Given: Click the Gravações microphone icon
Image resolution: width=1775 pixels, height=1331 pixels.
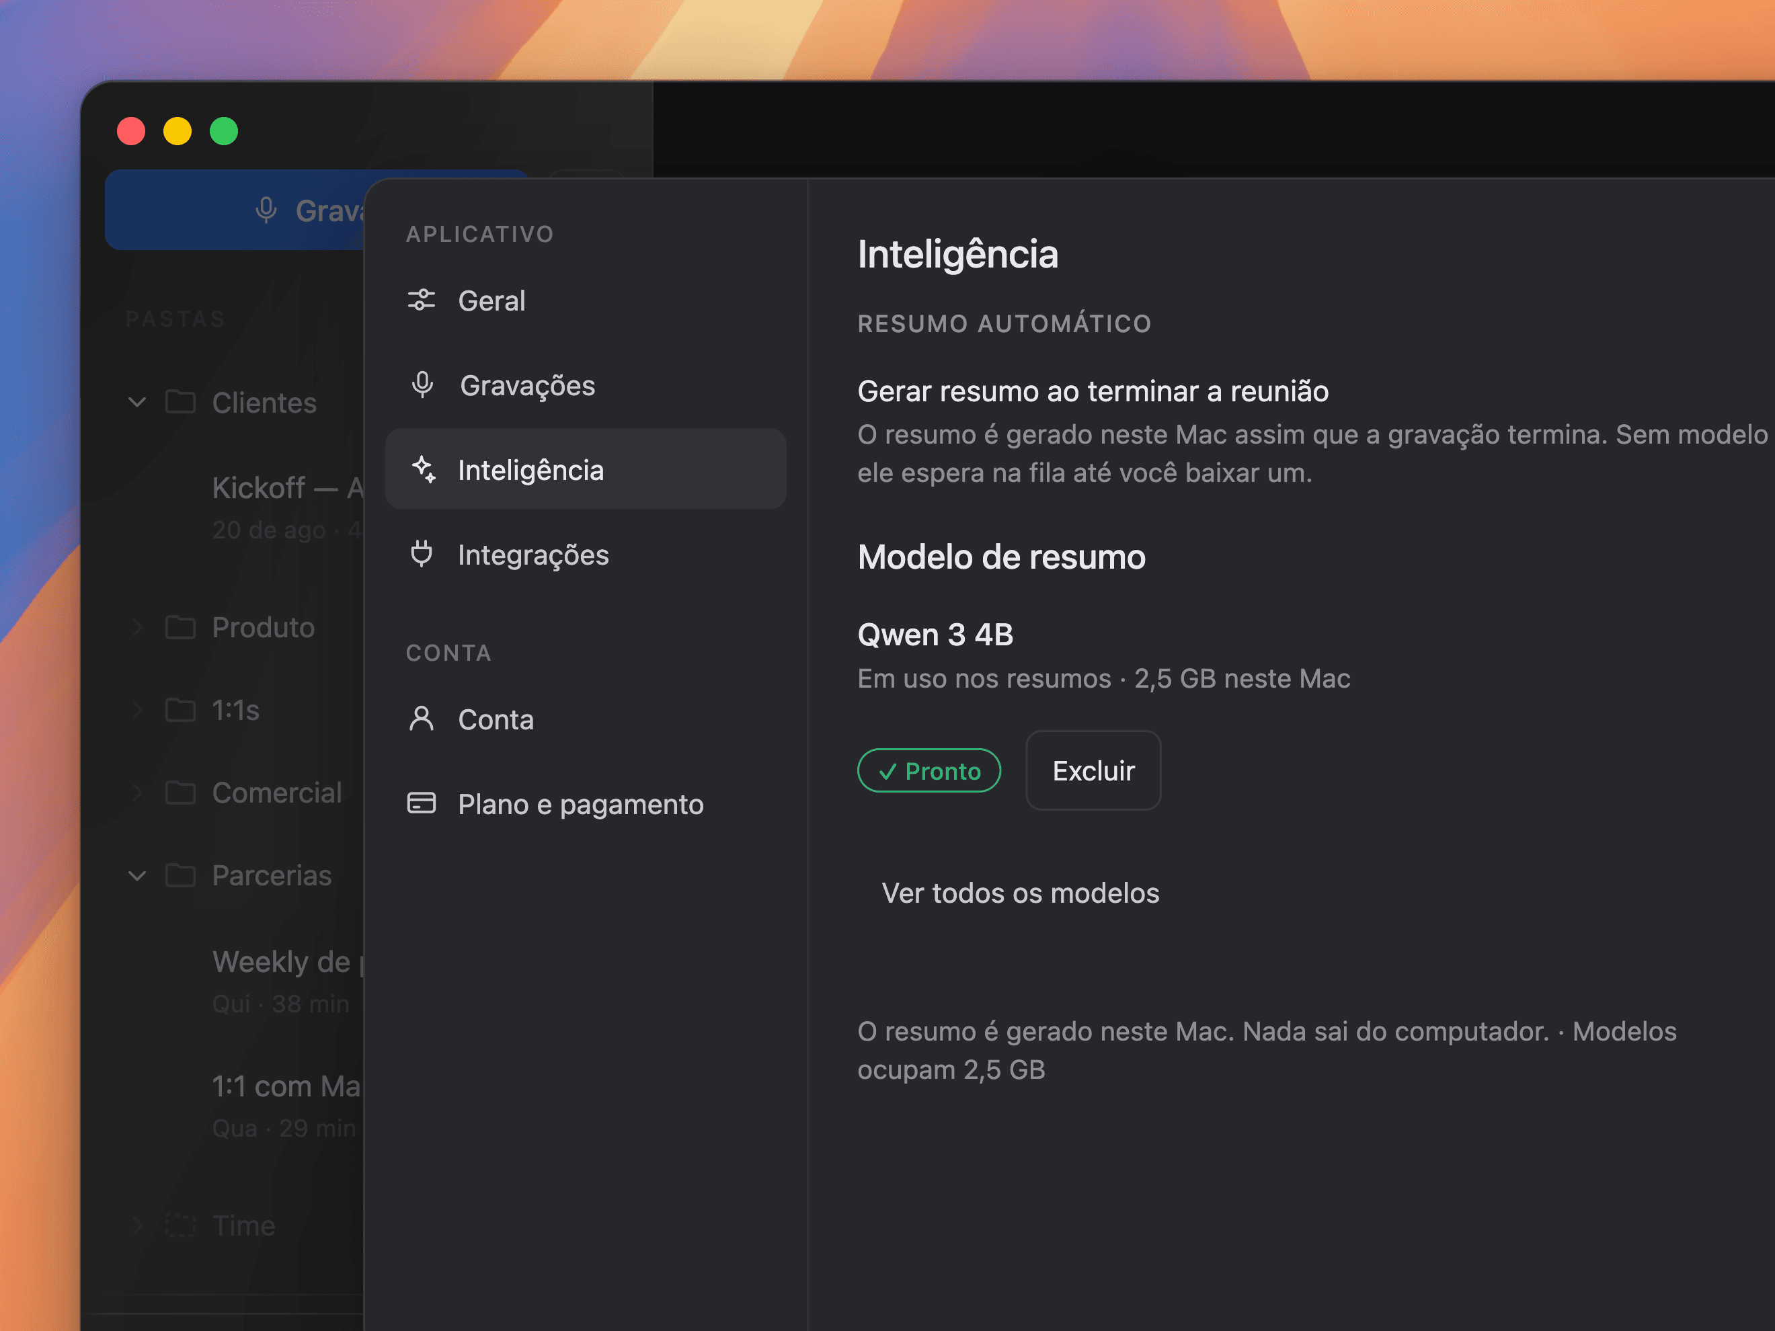Looking at the screenshot, I should tap(422, 385).
